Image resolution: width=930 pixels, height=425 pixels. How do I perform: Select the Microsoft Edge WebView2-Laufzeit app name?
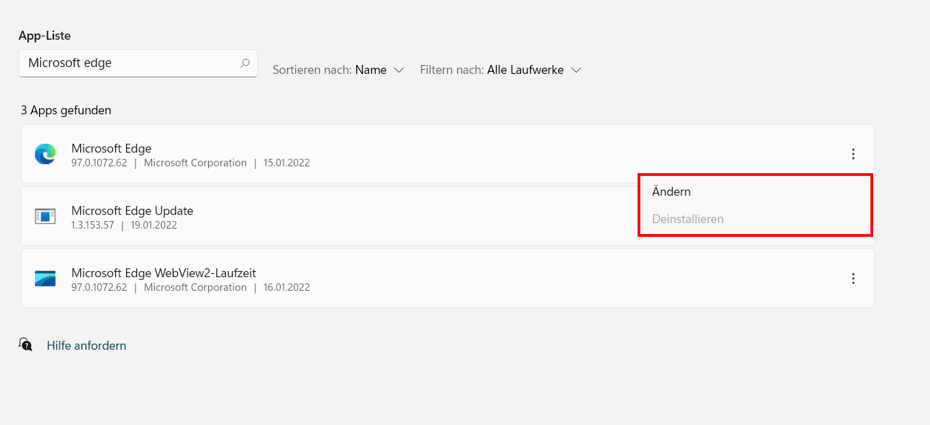tap(164, 273)
